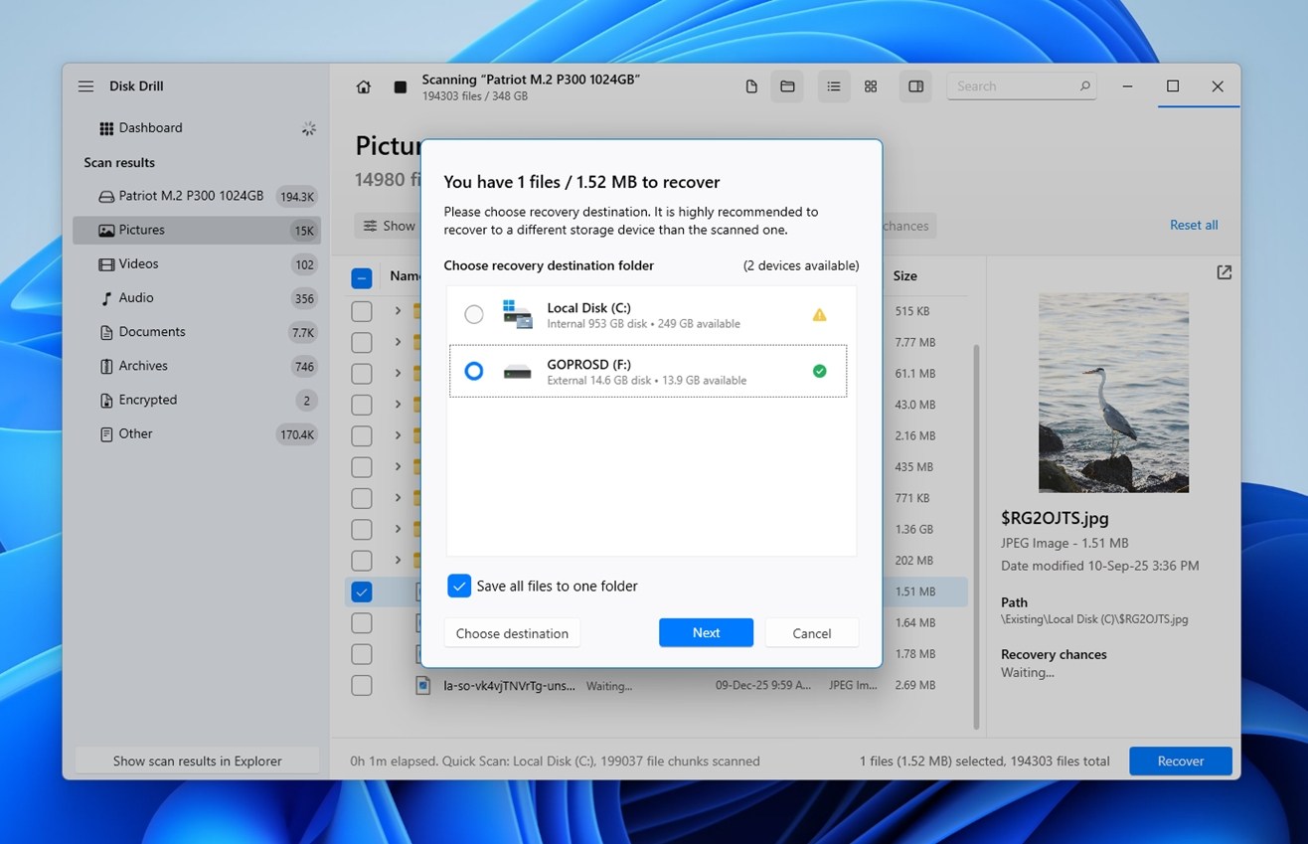Click the blue Recover button
The width and height of the screenshot is (1308, 844).
(1181, 761)
